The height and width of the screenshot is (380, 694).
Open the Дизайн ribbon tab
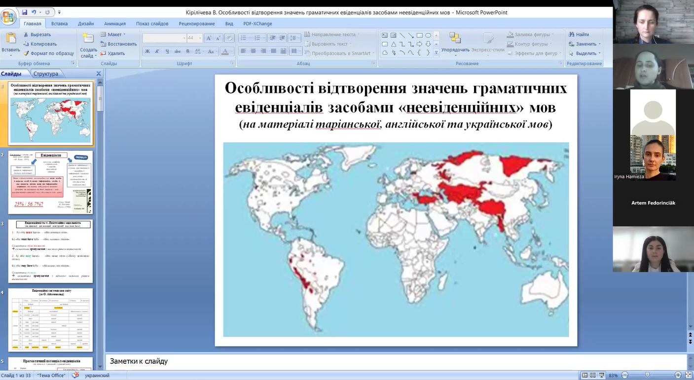[x=86, y=23]
